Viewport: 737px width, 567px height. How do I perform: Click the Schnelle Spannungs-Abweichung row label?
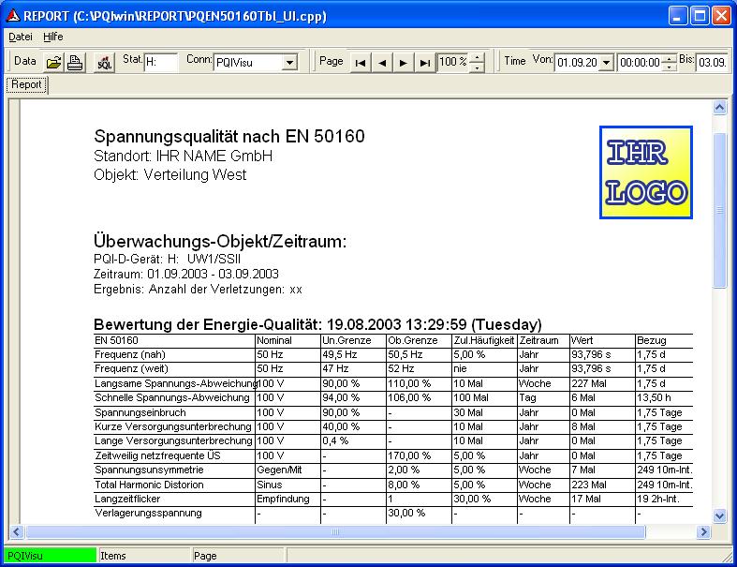point(172,398)
